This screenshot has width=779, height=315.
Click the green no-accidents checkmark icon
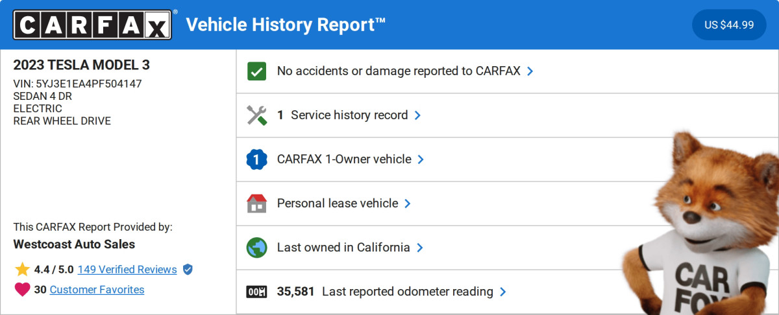(257, 71)
